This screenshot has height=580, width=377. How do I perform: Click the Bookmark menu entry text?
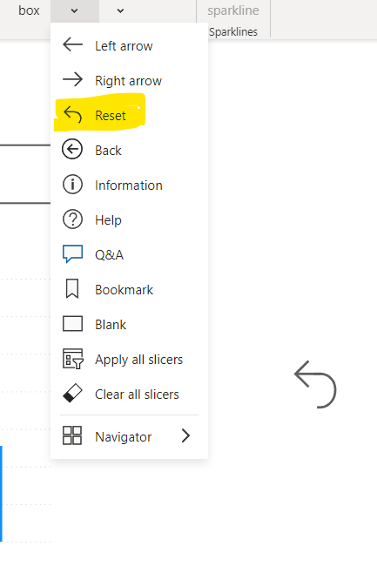[124, 290]
